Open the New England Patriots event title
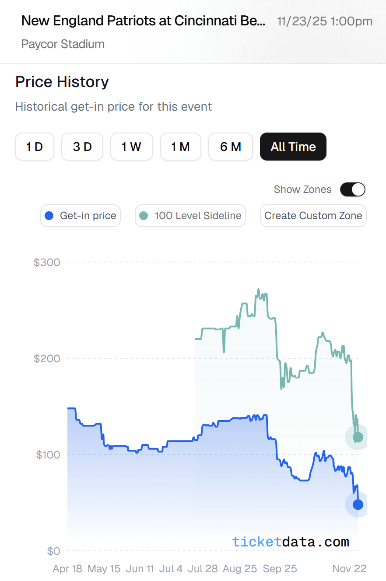This screenshot has height=581, width=386. point(143,21)
